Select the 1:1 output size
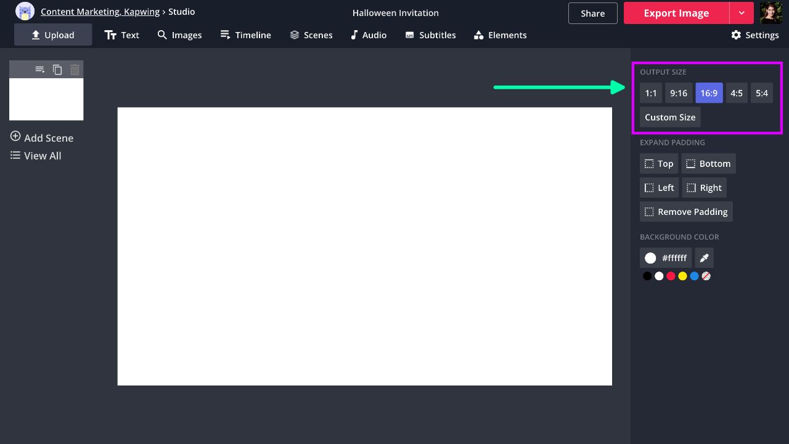The image size is (789, 444). click(x=651, y=93)
